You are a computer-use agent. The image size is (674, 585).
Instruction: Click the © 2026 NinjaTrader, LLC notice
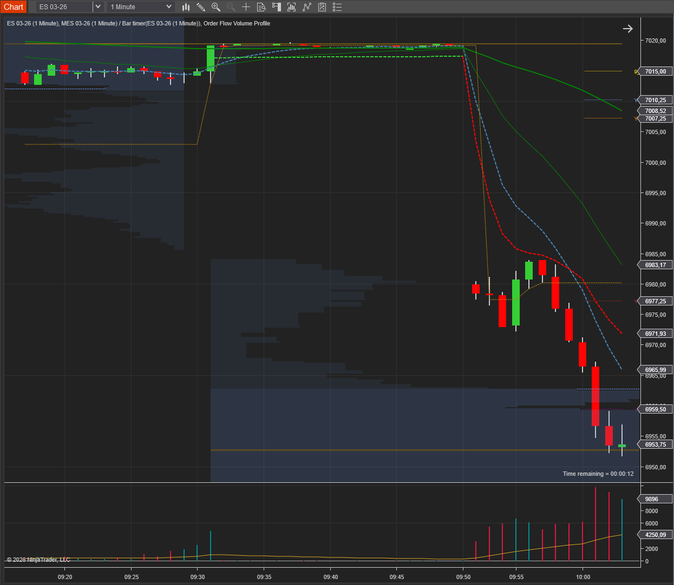pyautogui.click(x=38, y=560)
